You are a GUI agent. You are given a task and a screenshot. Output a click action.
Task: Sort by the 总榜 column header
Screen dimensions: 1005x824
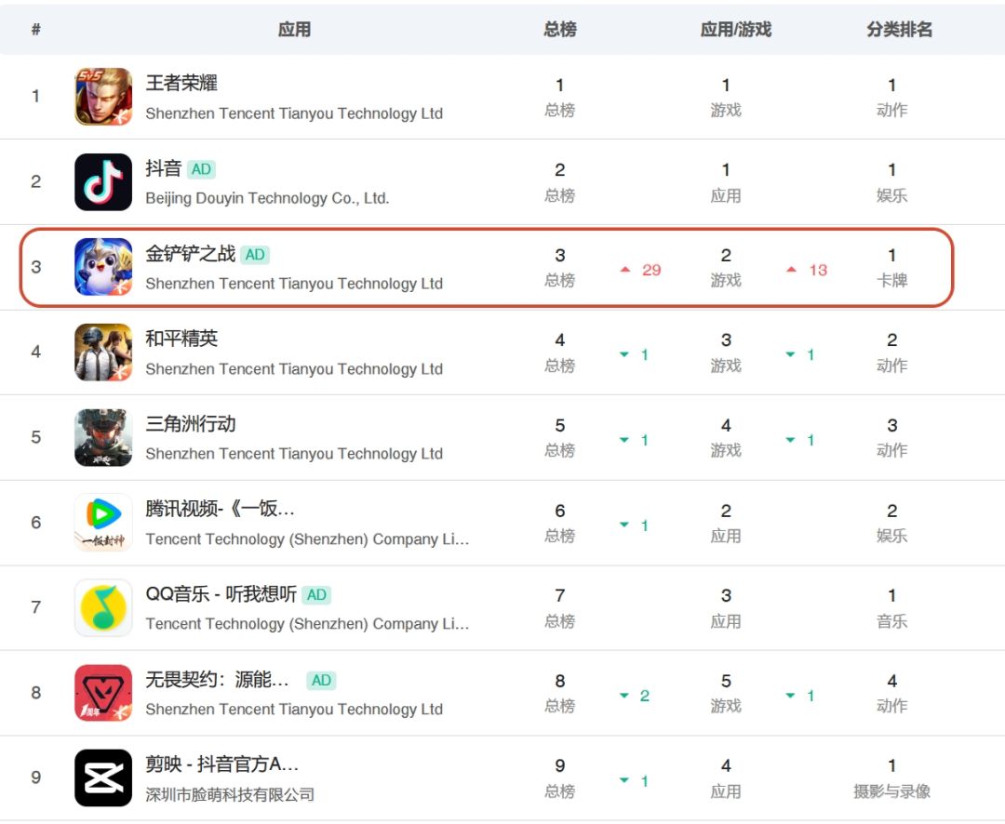click(559, 29)
